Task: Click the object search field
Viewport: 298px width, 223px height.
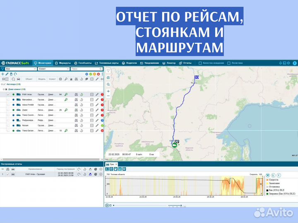Action: (x=87, y=69)
